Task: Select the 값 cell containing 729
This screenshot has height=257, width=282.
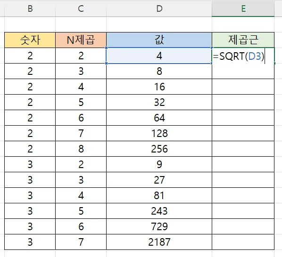Action: point(159,226)
